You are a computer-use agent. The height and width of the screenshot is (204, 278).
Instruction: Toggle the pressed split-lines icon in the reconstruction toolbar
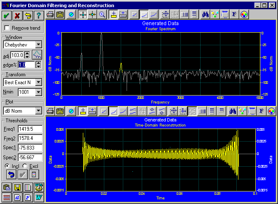click(192, 111)
